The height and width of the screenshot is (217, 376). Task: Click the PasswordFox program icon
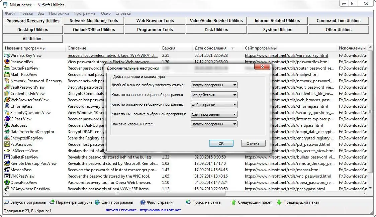click(7, 62)
